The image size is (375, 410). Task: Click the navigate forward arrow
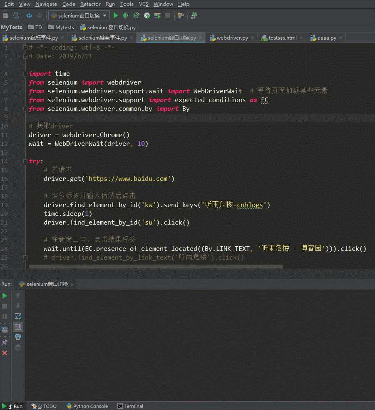coord(40,15)
